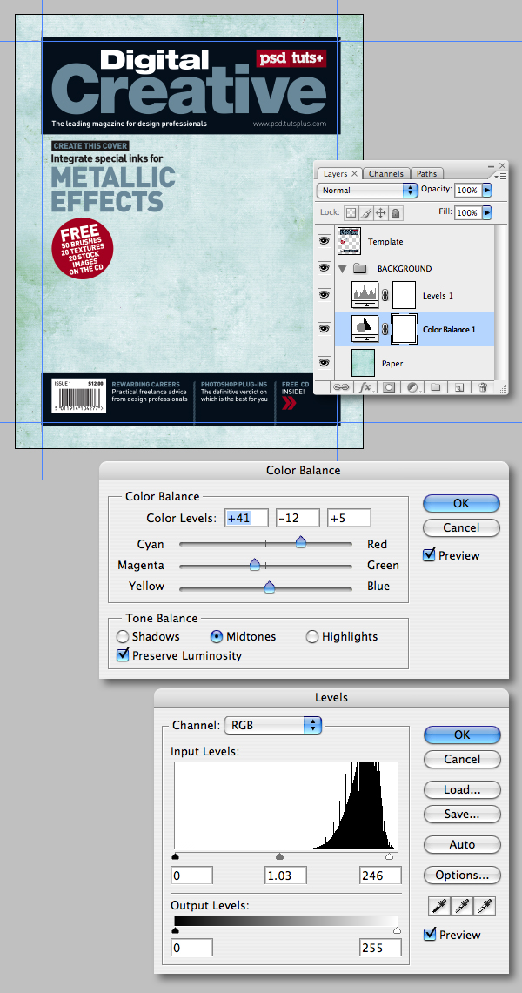522x993 pixels.
Task: Click the chain link icon on Color Balance 1
Action: [x=385, y=329]
